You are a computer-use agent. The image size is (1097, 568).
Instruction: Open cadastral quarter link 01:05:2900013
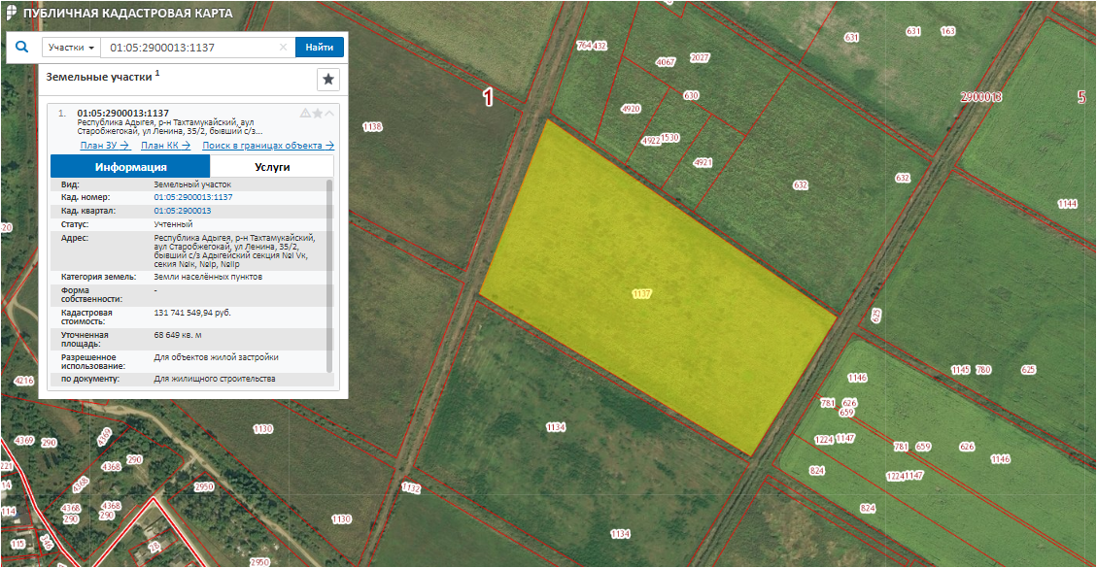pos(182,211)
